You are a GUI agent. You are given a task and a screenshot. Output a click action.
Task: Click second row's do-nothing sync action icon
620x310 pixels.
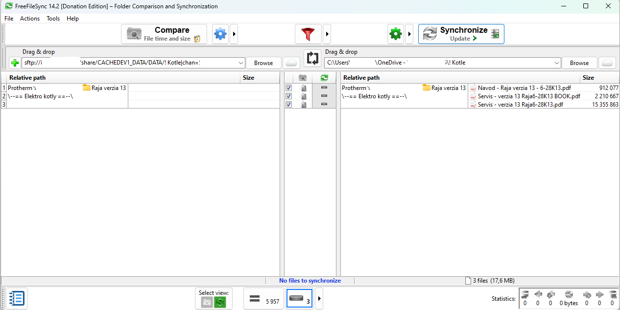click(324, 96)
